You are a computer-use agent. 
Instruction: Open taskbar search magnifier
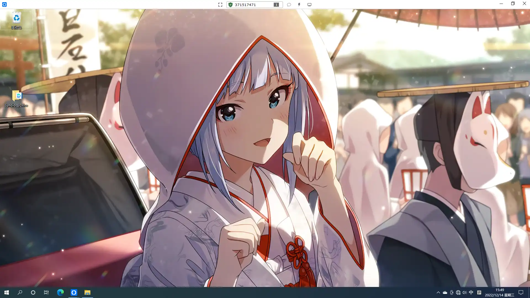(20, 292)
